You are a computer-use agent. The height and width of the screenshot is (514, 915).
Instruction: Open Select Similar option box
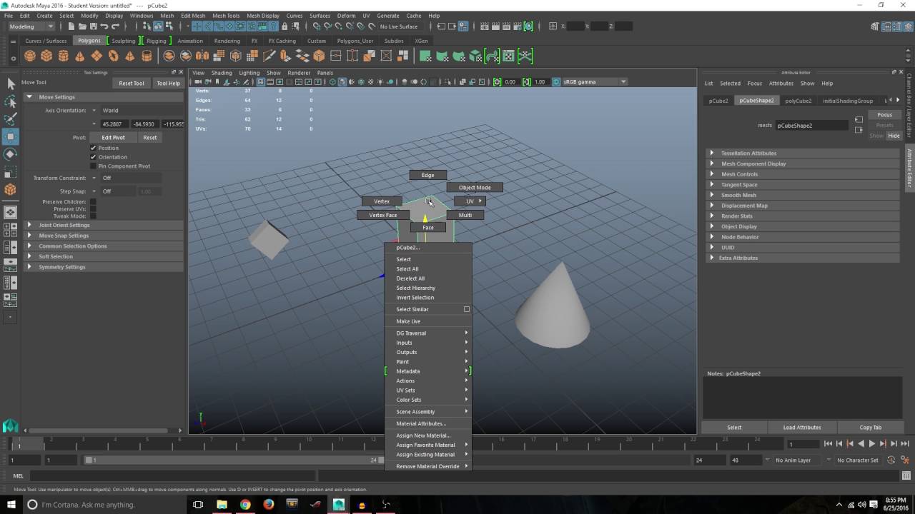[467, 309]
